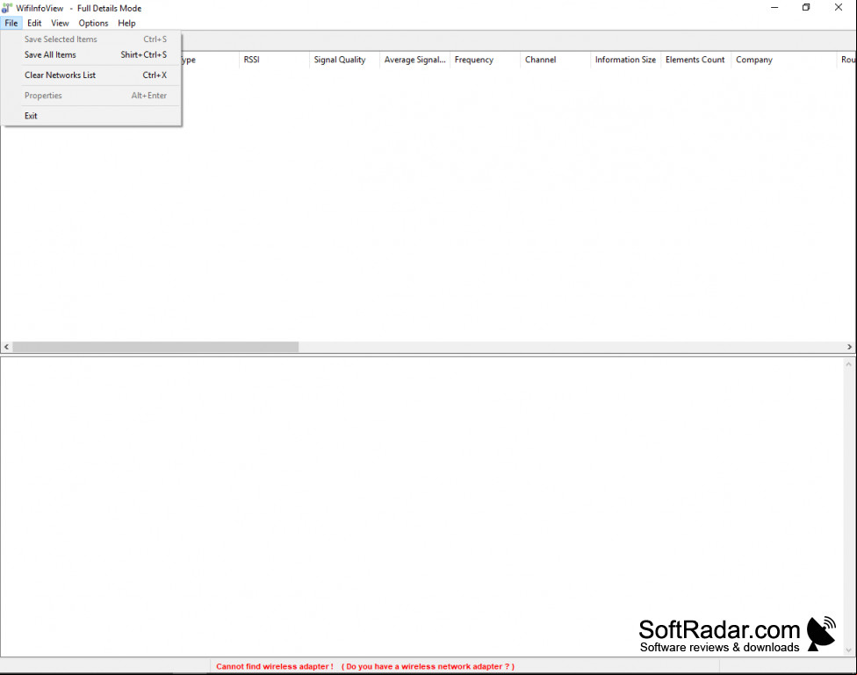Image resolution: width=857 pixels, height=675 pixels.
Task: Click Exit in the File menu
Action: (91, 116)
